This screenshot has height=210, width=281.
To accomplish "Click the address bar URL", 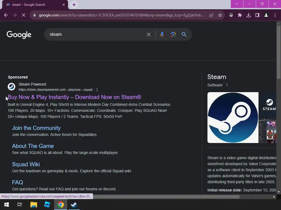I will (121, 15).
